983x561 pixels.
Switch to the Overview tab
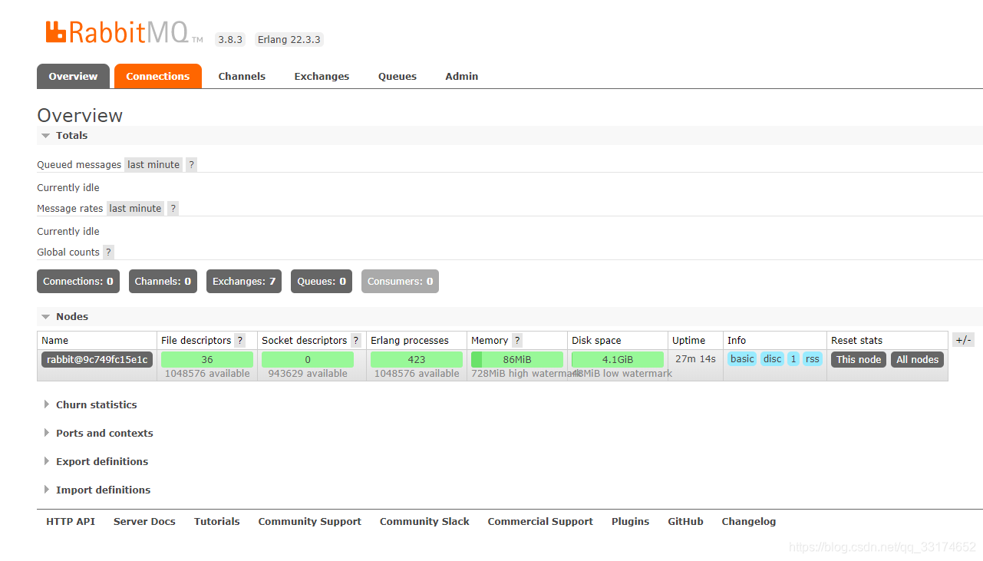(73, 76)
